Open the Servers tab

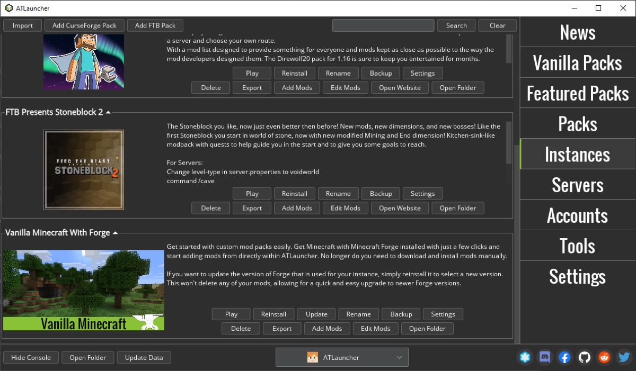pos(578,185)
